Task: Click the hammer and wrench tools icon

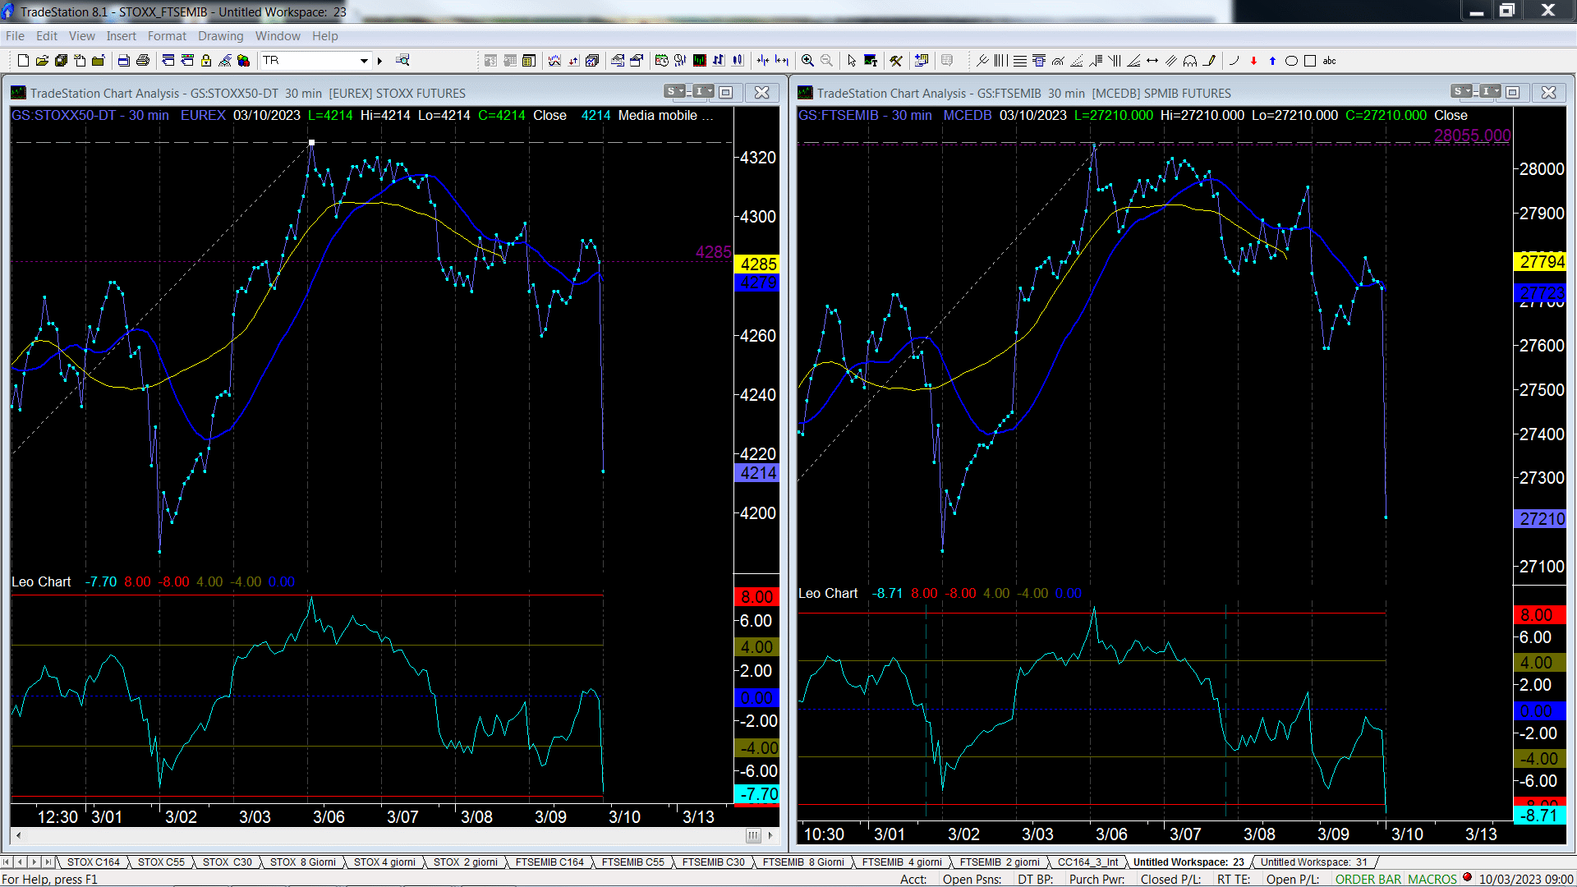Action: (x=895, y=61)
